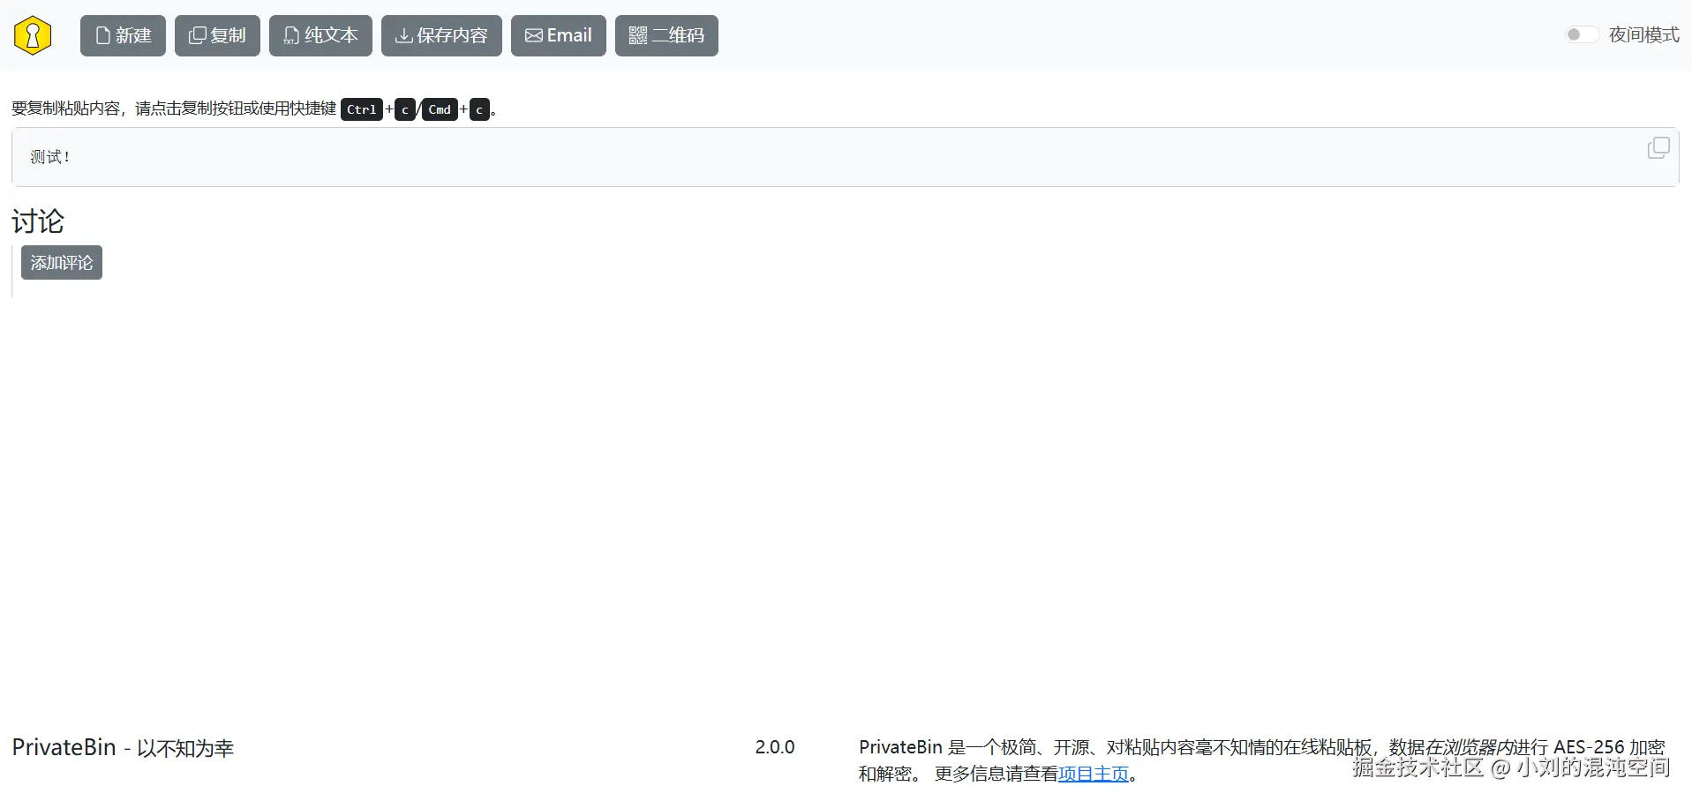Click the PrivateBin padlock logo
Screen dimensions: 1692x801
[33, 35]
